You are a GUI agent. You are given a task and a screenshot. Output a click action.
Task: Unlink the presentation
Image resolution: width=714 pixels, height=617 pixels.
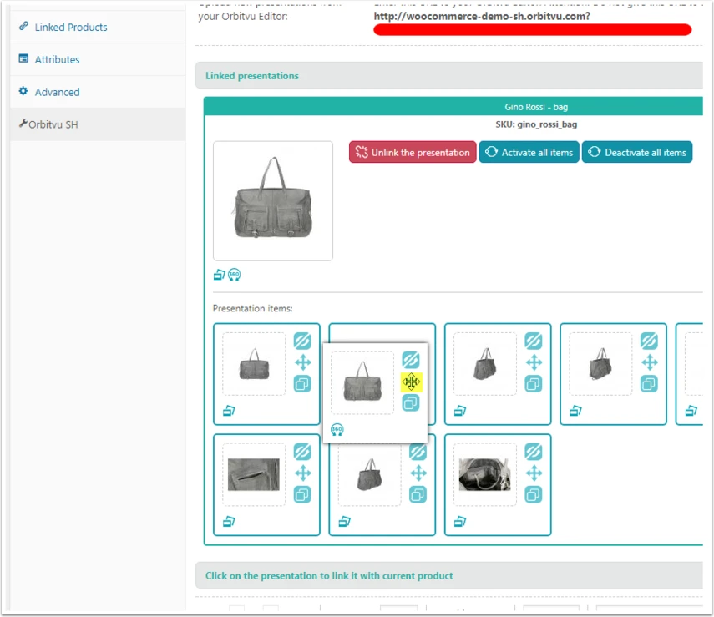(413, 152)
